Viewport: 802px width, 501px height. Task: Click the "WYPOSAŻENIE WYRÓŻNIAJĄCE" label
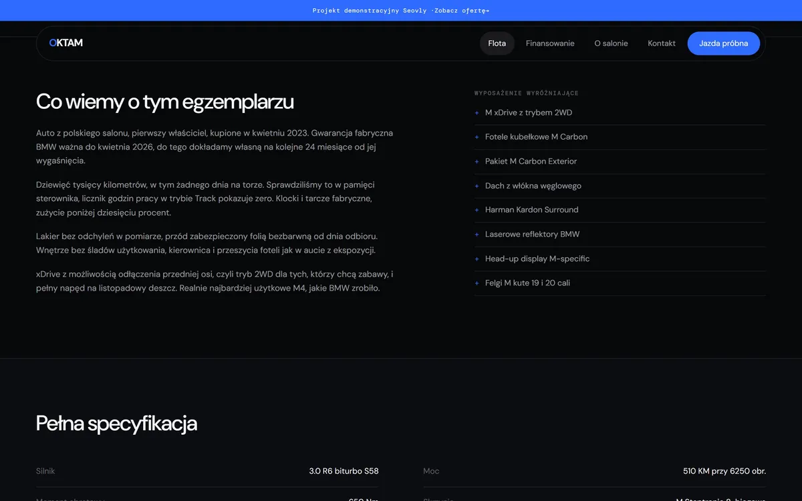coord(527,94)
